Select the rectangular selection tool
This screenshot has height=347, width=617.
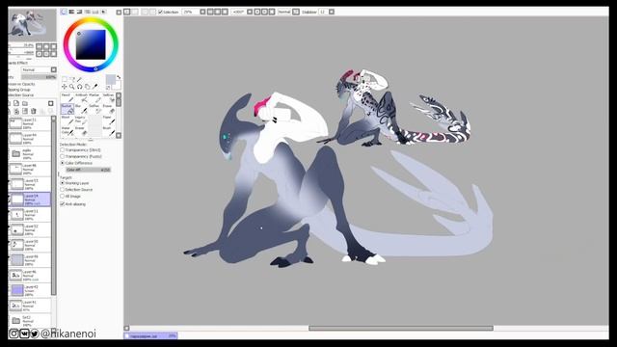pos(65,79)
